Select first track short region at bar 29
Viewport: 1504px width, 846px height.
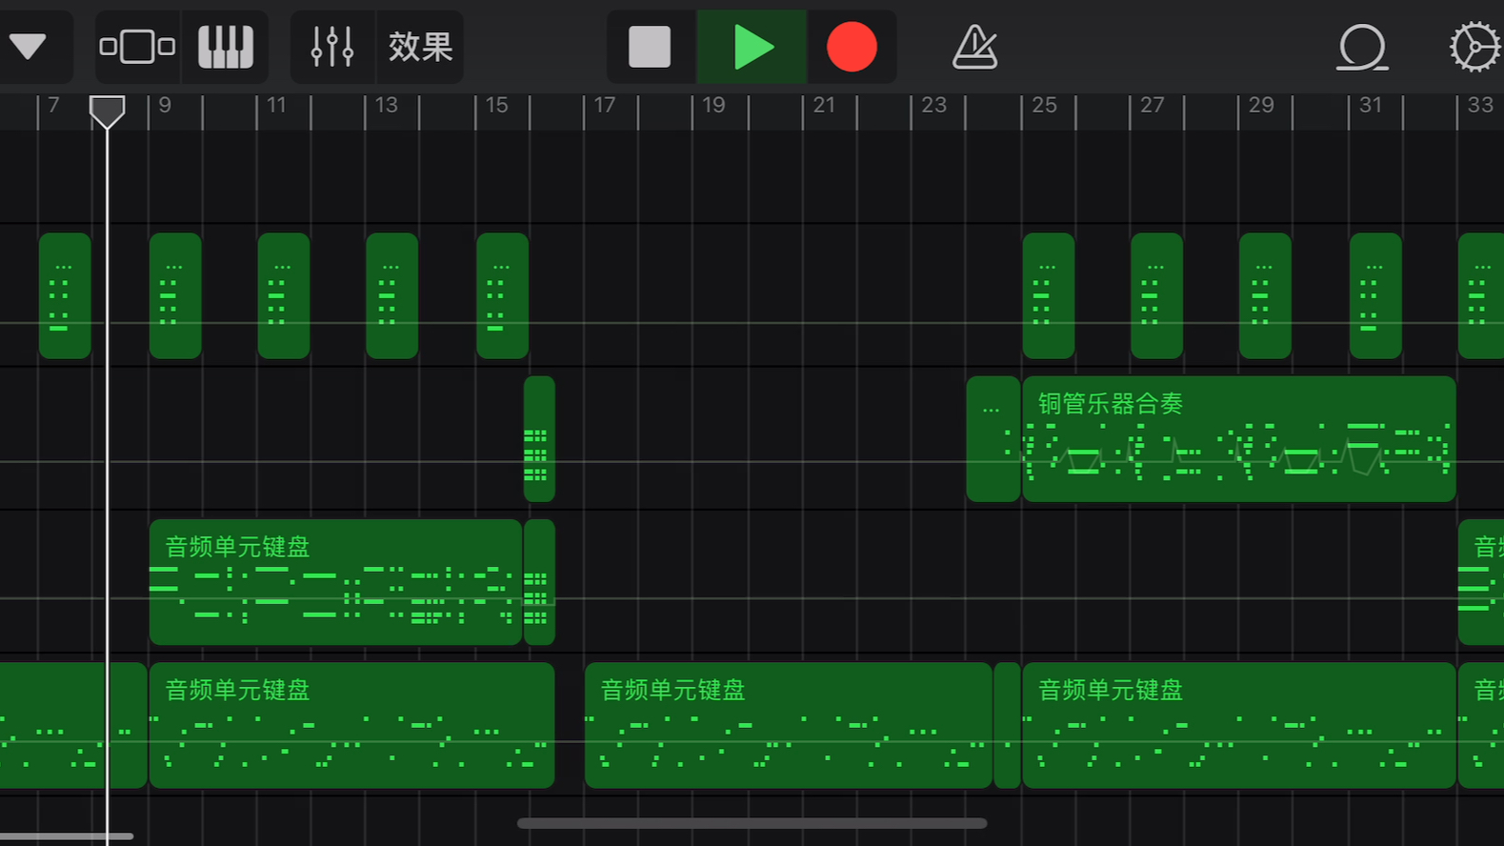click(x=1266, y=296)
